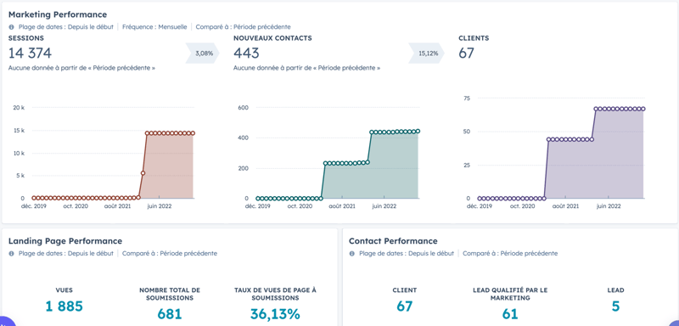Viewport: 679px width, 326px height.
Task: Select the TAUX DE VUES DE PAGE À SOUMISSIONS label
Action: (x=275, y=294)
